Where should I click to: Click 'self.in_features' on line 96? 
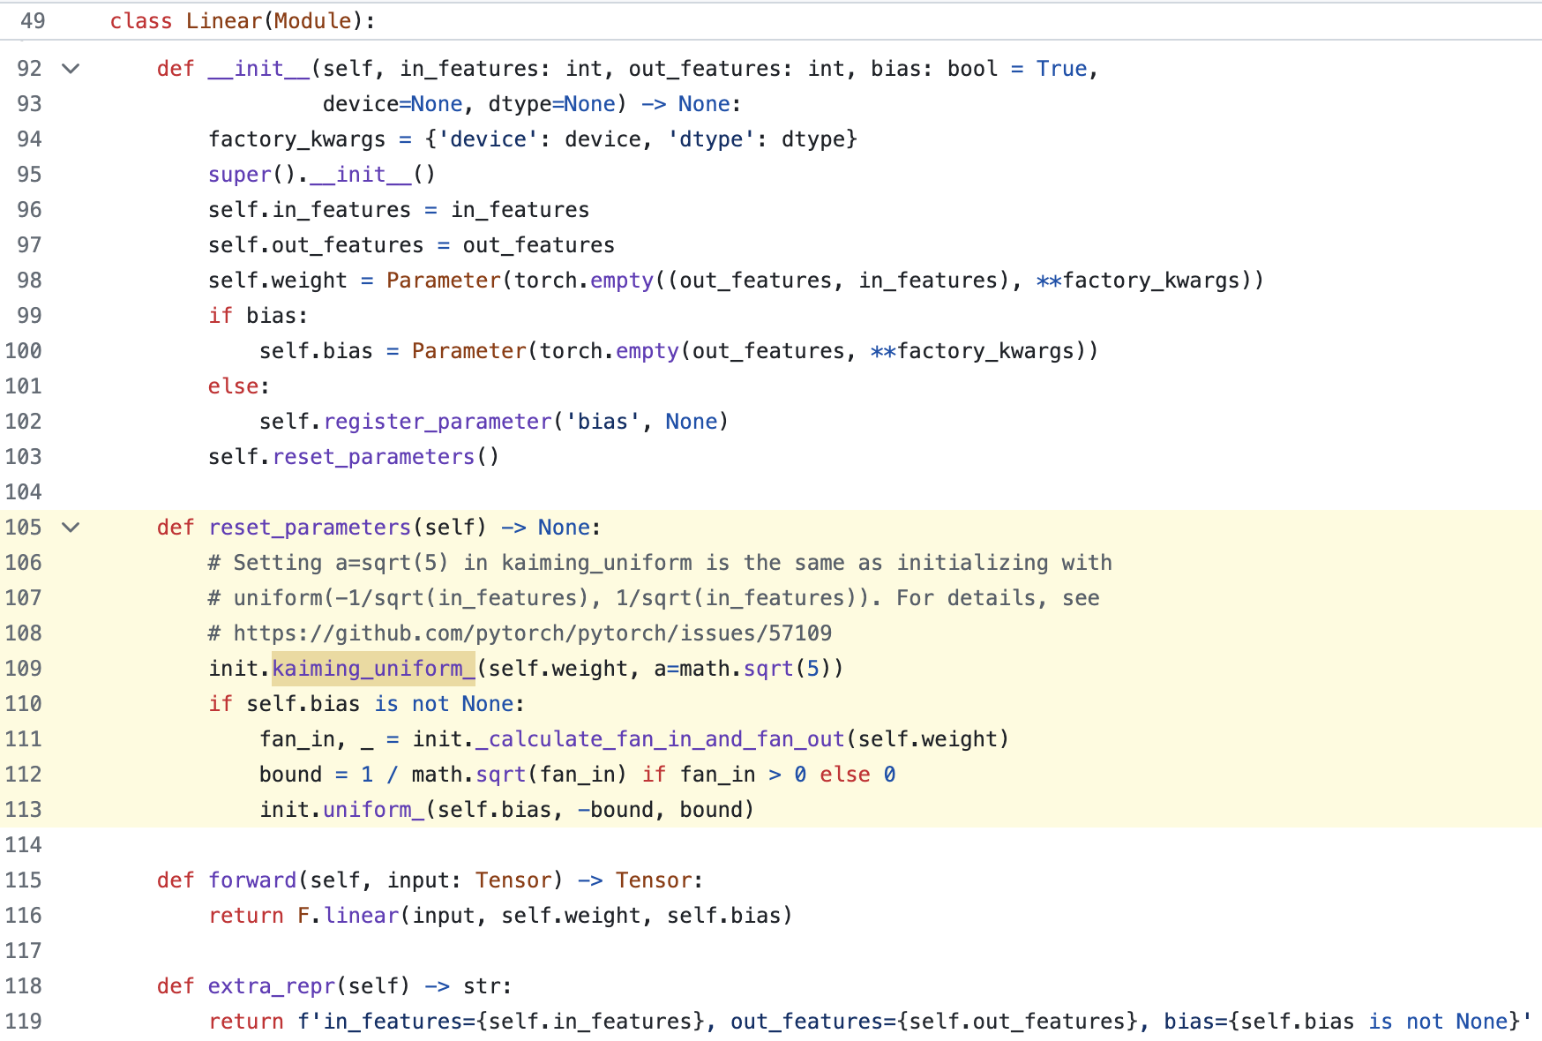310,210
